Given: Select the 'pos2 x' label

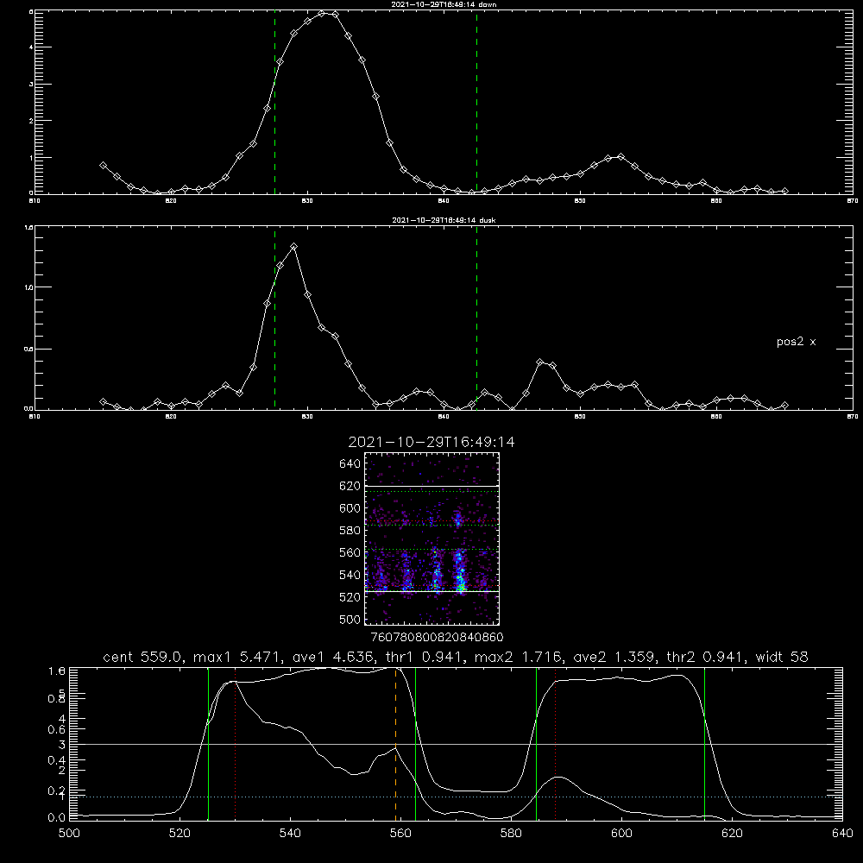Looking at the screenshot, I should point(796,342).
